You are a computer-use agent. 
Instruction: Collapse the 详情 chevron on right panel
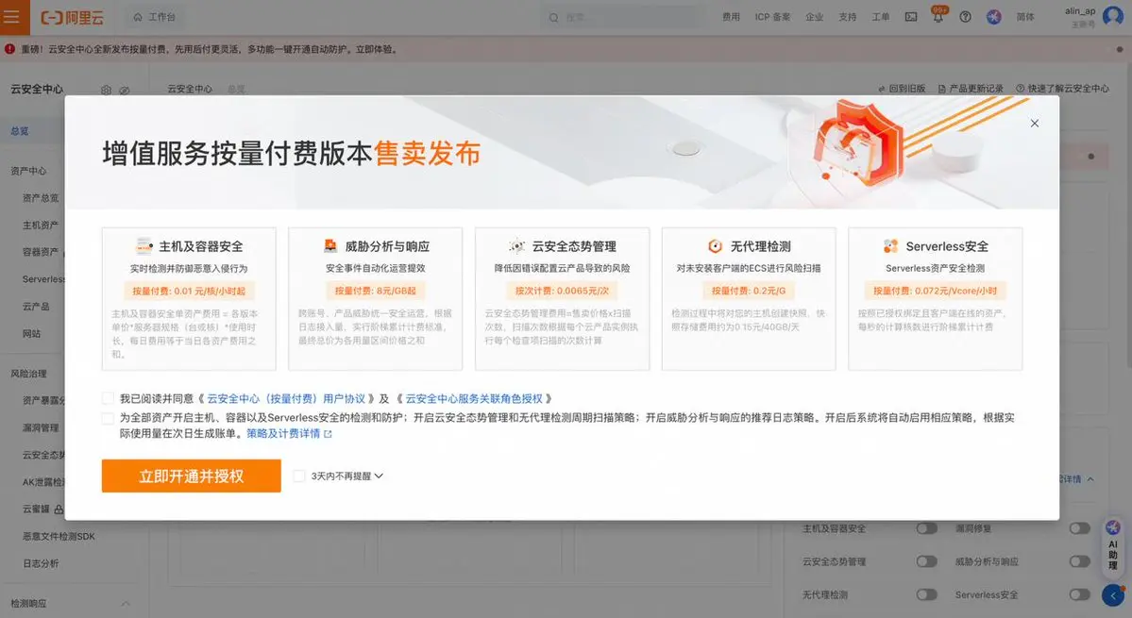pos(1090,478)
